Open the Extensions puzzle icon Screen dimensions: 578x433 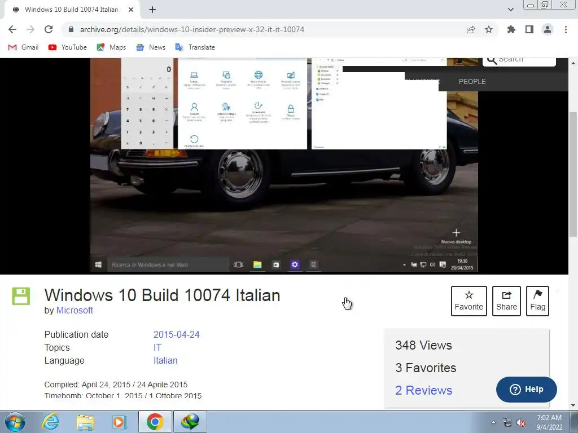pyautogui.click(x=511, y=29)
